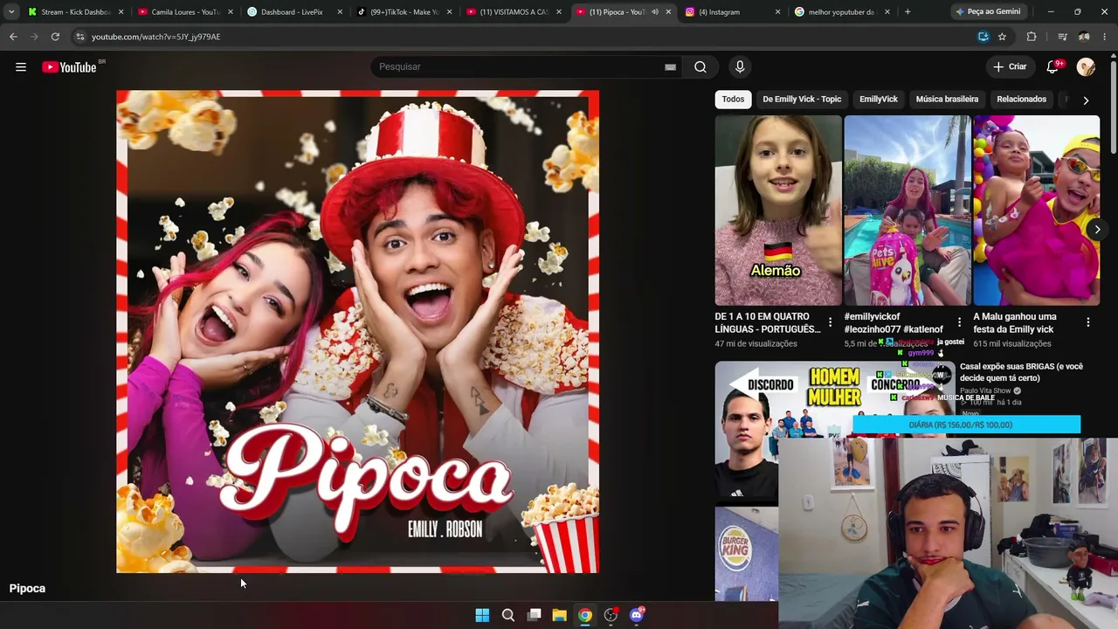Select the De Emilly Vick - Topic chip
This screenshot has width=1118, height=629.
click(802, 100)
